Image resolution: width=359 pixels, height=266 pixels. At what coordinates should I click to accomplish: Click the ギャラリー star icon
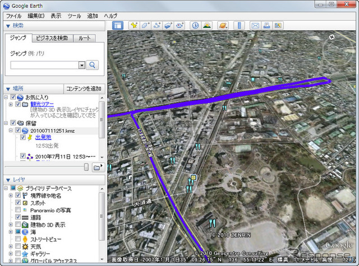(25, 254)
